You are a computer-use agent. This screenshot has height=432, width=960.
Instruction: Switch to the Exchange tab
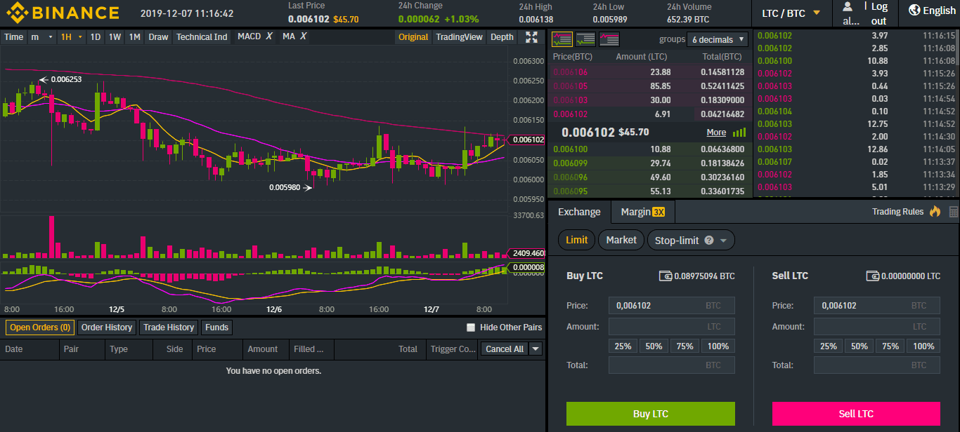coord(579,212)
